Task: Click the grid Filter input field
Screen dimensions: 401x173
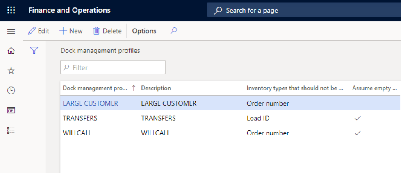Action: pyautogui.click(x=113, y=67)
